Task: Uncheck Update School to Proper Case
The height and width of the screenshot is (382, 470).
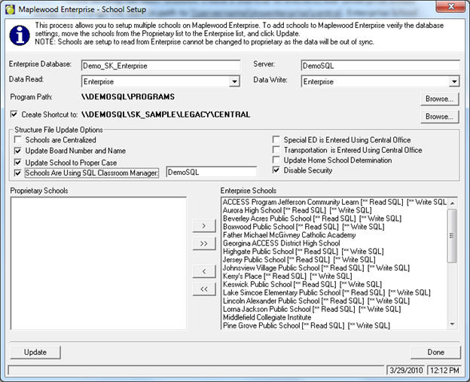Action: point(18,162)
